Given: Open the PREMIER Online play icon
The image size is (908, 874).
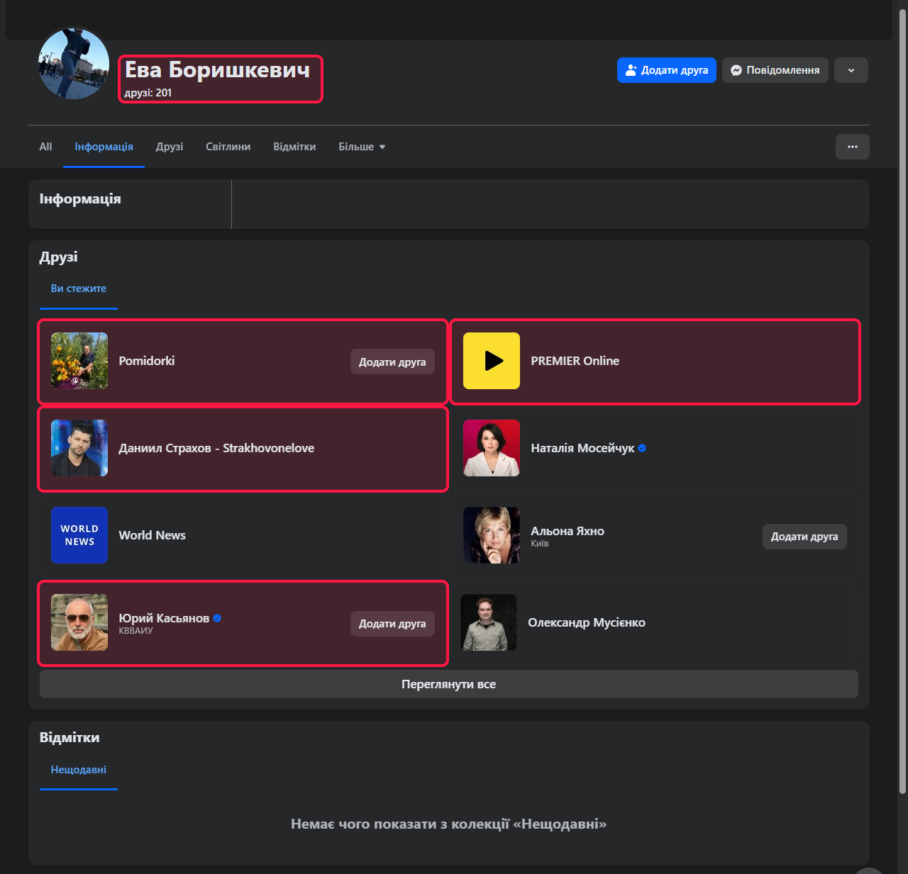Looking at the screenshot, I should (492, 361).
